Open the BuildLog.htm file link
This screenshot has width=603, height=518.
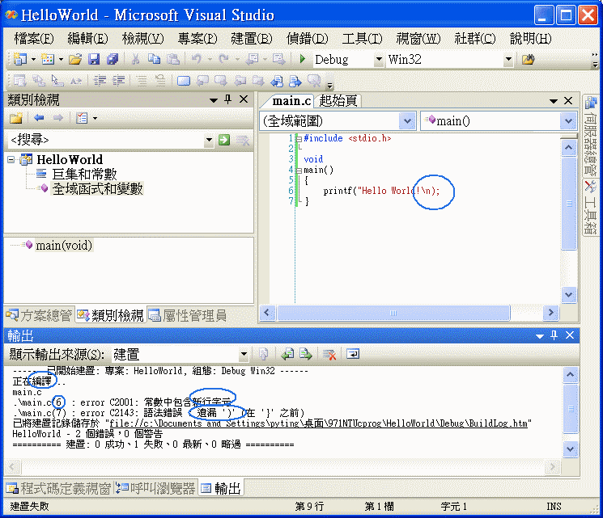click(318, 423)
